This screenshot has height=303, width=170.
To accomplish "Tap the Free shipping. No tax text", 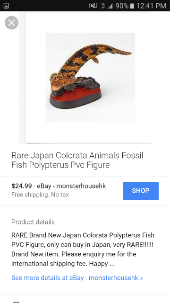I will (x=40, y=195).
